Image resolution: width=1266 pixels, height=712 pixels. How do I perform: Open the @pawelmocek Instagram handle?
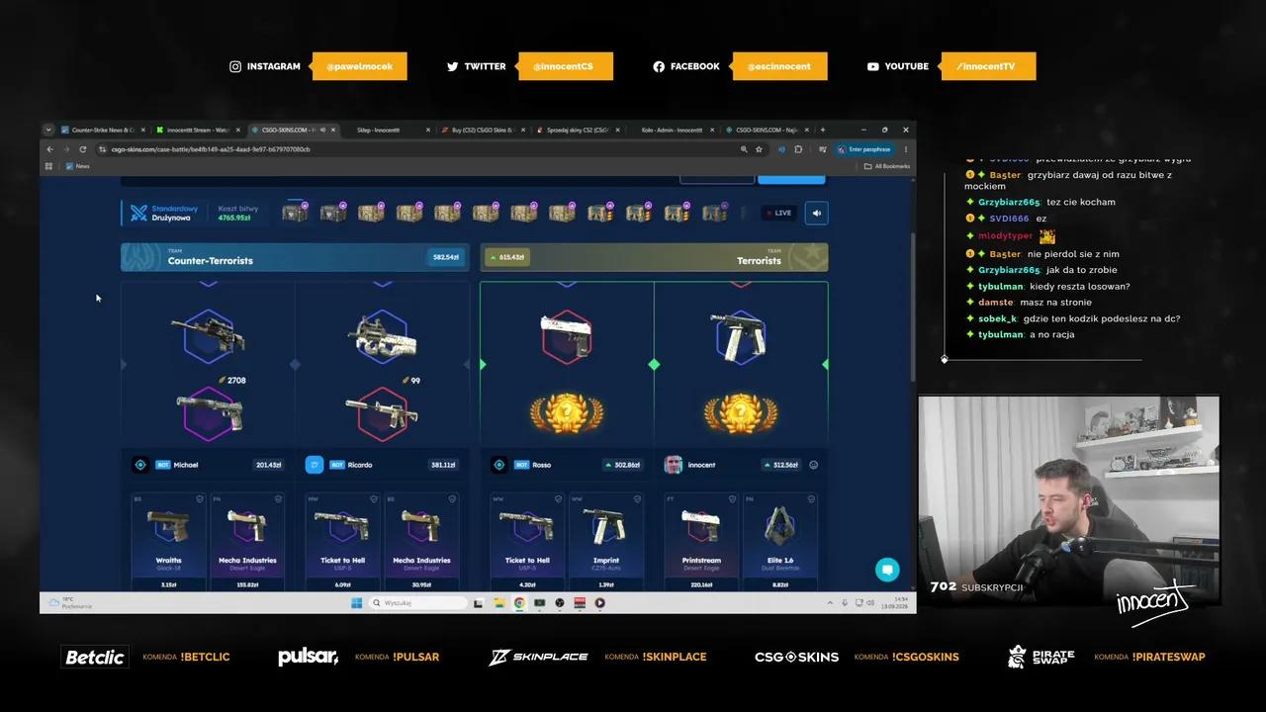coord(359,66)
